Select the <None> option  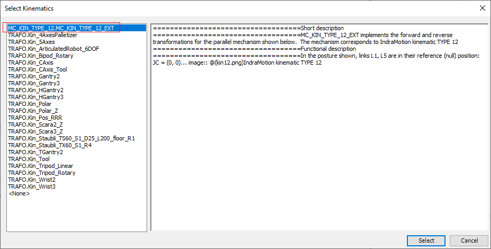click(x=19, y=193)
